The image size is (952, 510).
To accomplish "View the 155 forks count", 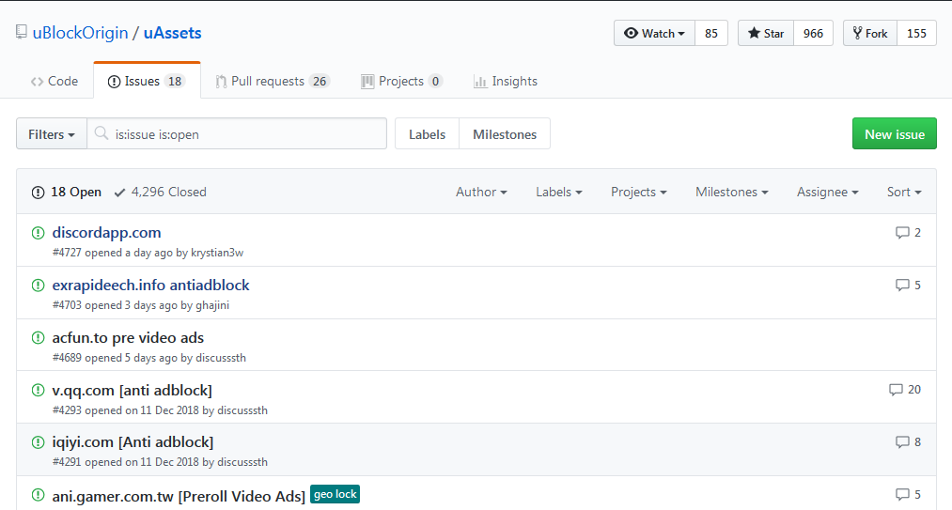I will 916,34.
